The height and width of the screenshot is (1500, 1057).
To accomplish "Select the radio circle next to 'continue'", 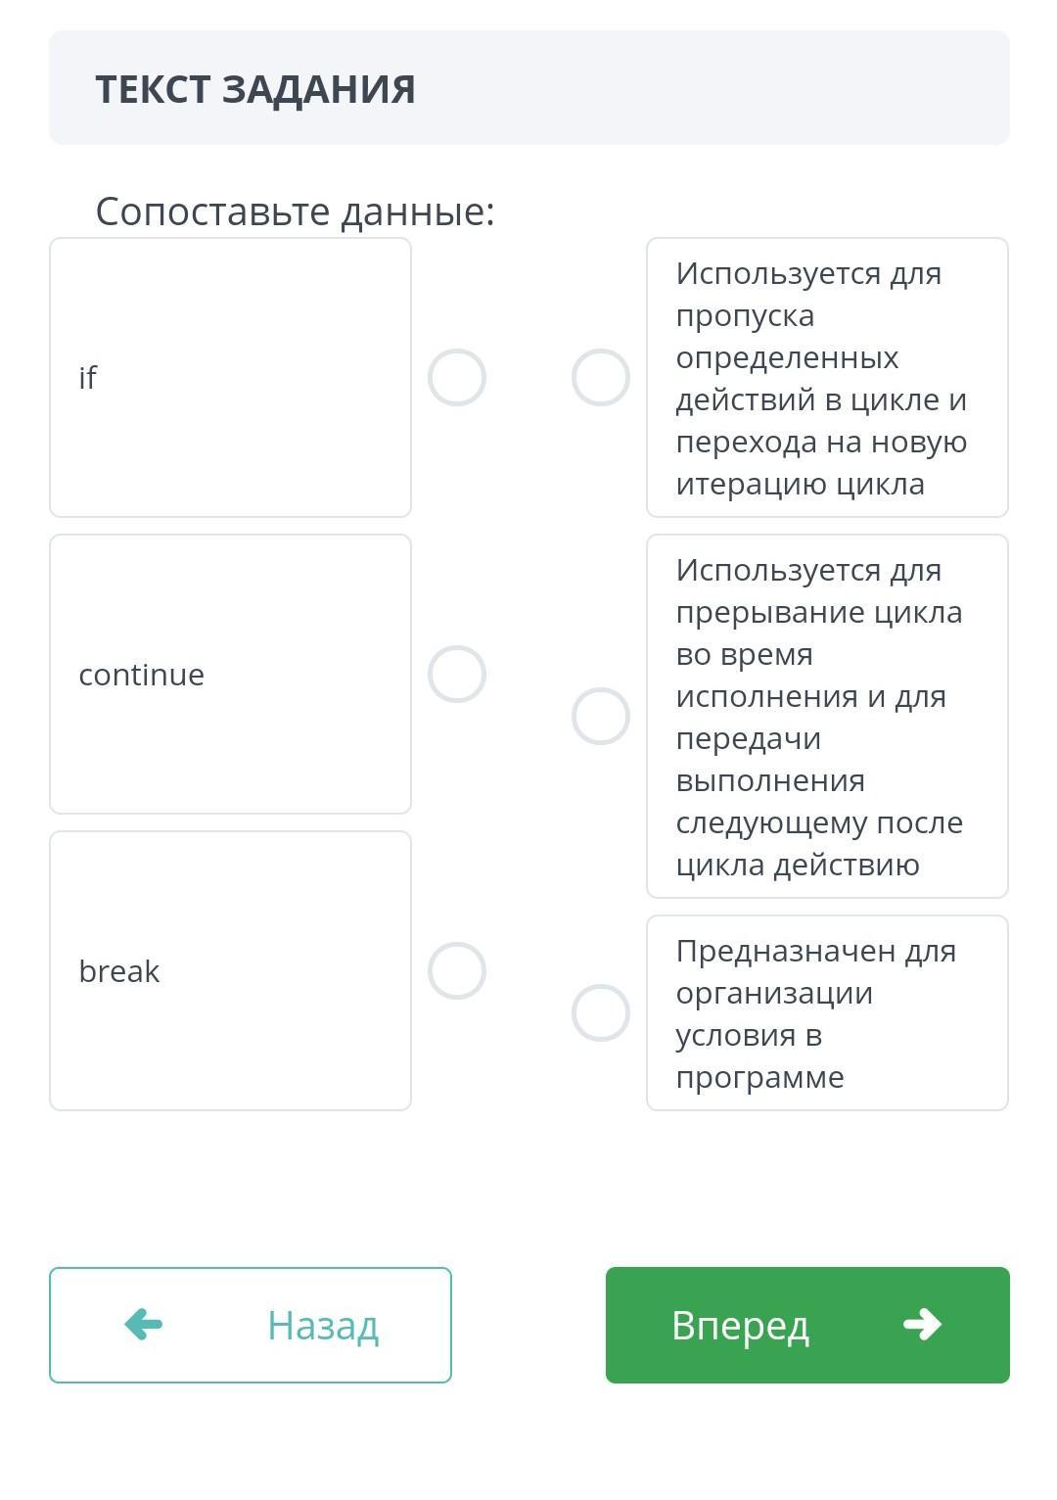I will point(457,674).
